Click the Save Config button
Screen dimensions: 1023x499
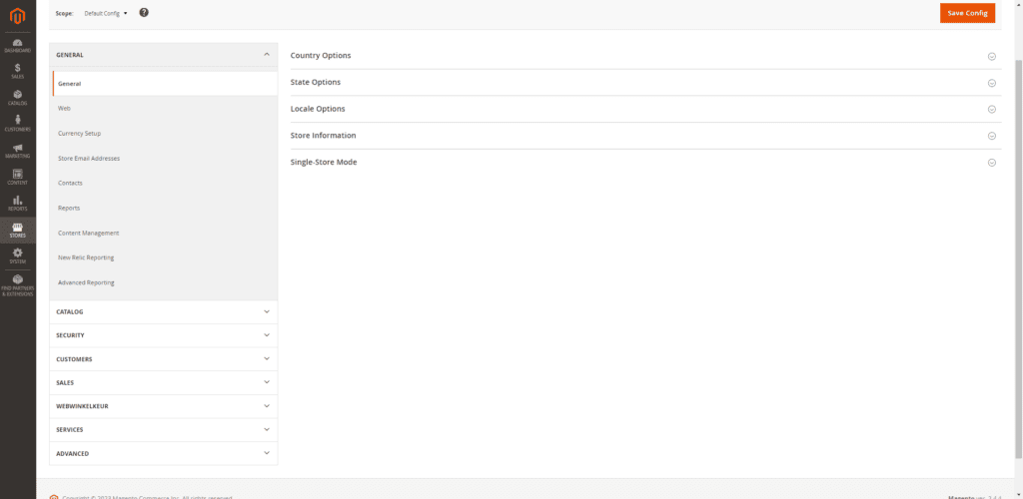pyautogui.click(x=967, y=13)
